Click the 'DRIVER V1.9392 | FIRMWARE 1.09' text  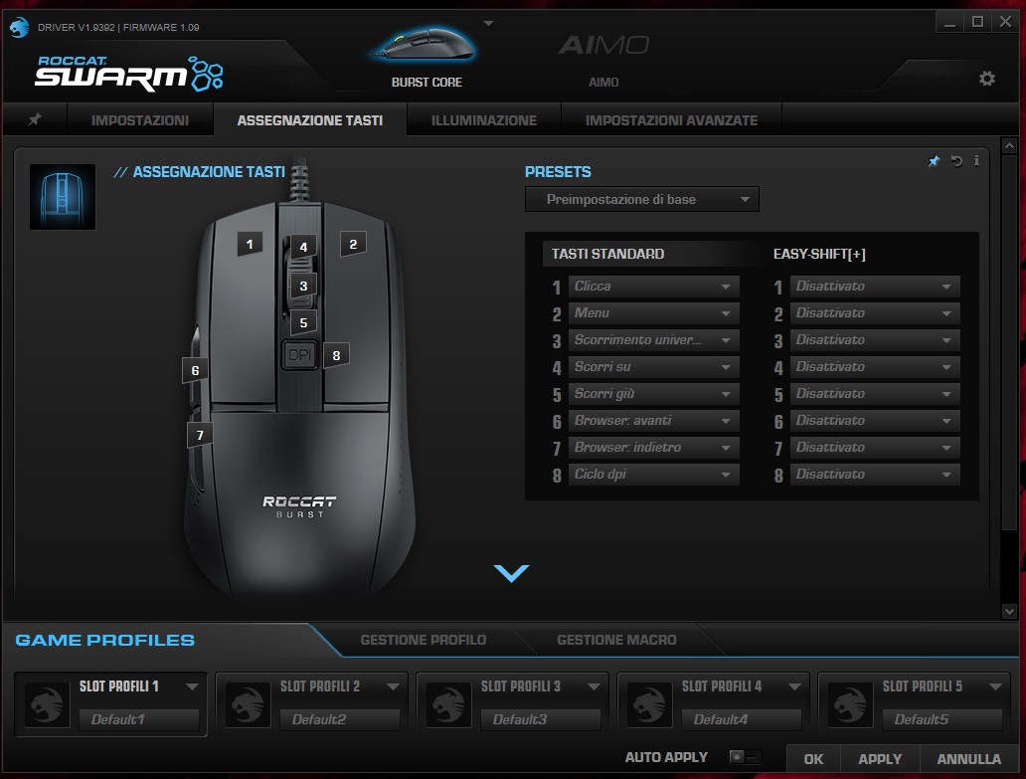pyautogui.click(x=118, y=28)
